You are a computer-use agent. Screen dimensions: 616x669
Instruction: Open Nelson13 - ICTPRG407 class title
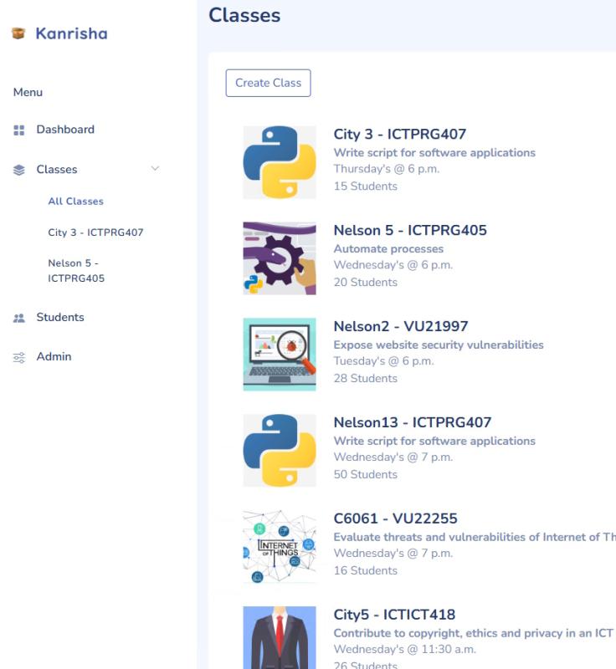tap(413, 422)
